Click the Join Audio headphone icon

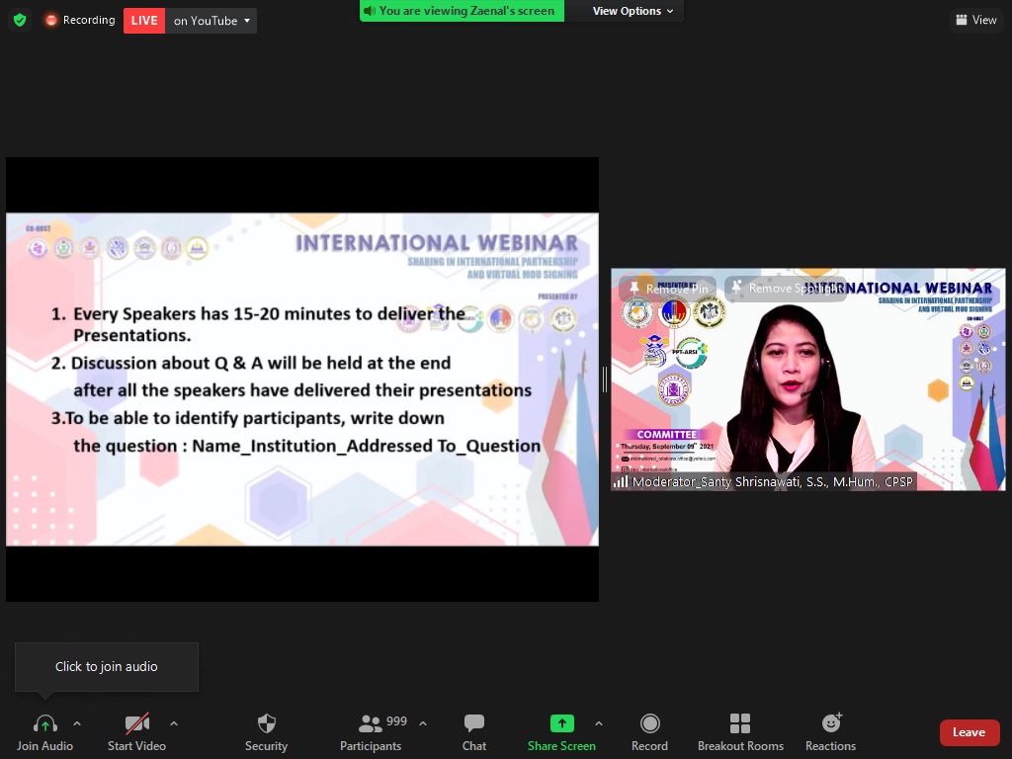pos(44,723)
